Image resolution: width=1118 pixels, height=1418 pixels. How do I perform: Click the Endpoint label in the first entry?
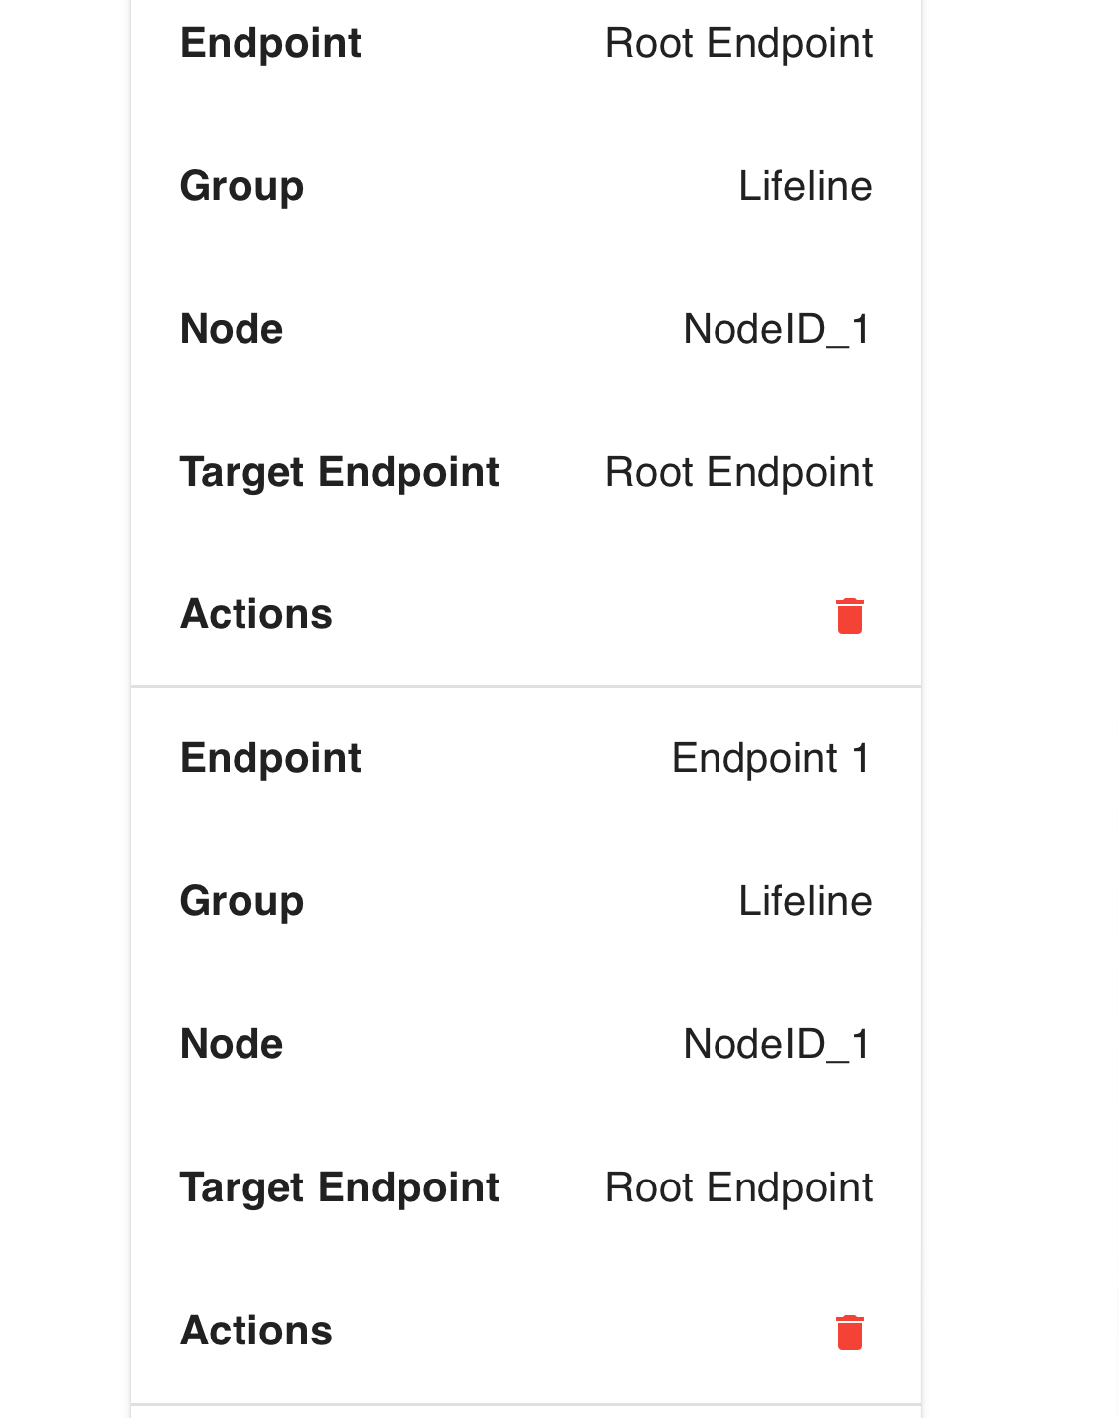pyautogui.click(x=270, y=43)
